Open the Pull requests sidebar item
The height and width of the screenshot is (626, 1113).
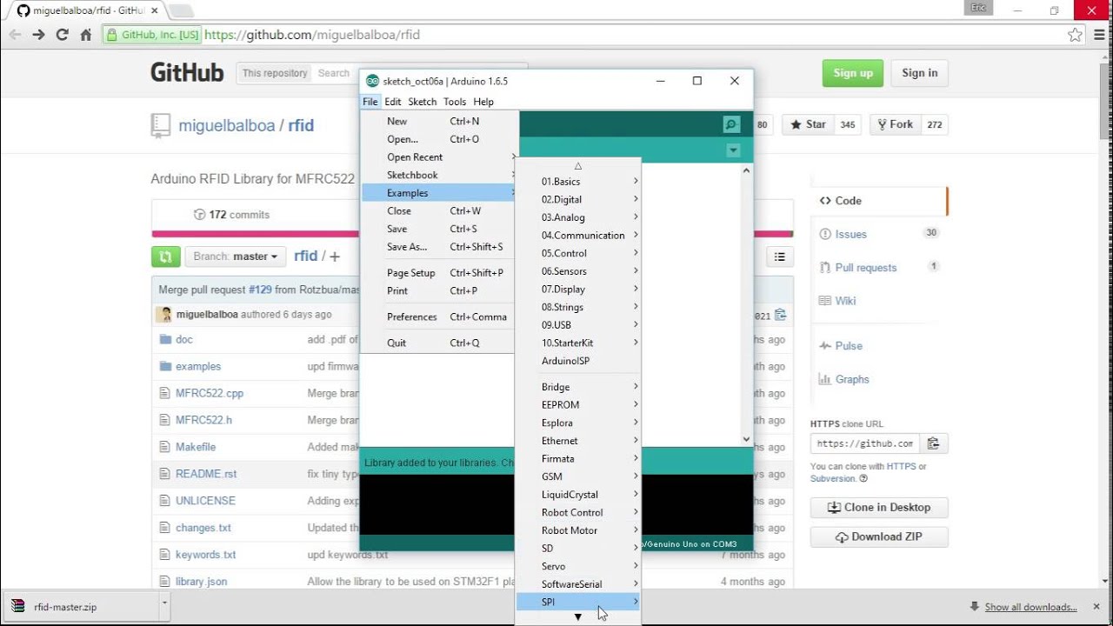(x=879, y=268)
